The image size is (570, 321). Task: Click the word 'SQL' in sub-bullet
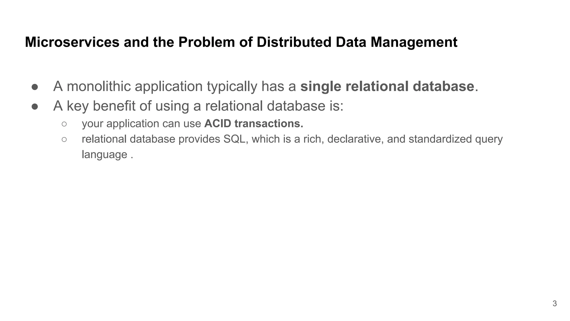(235, 139)
